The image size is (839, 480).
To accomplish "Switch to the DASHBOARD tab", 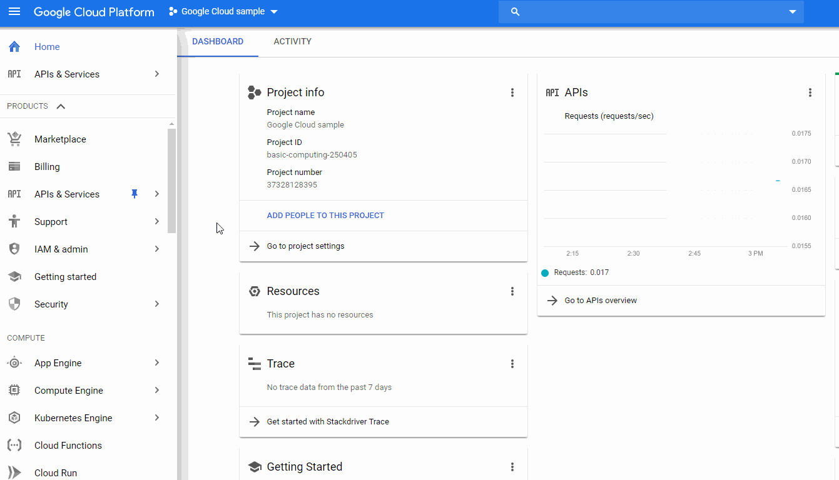I will (x=218, y=42).
